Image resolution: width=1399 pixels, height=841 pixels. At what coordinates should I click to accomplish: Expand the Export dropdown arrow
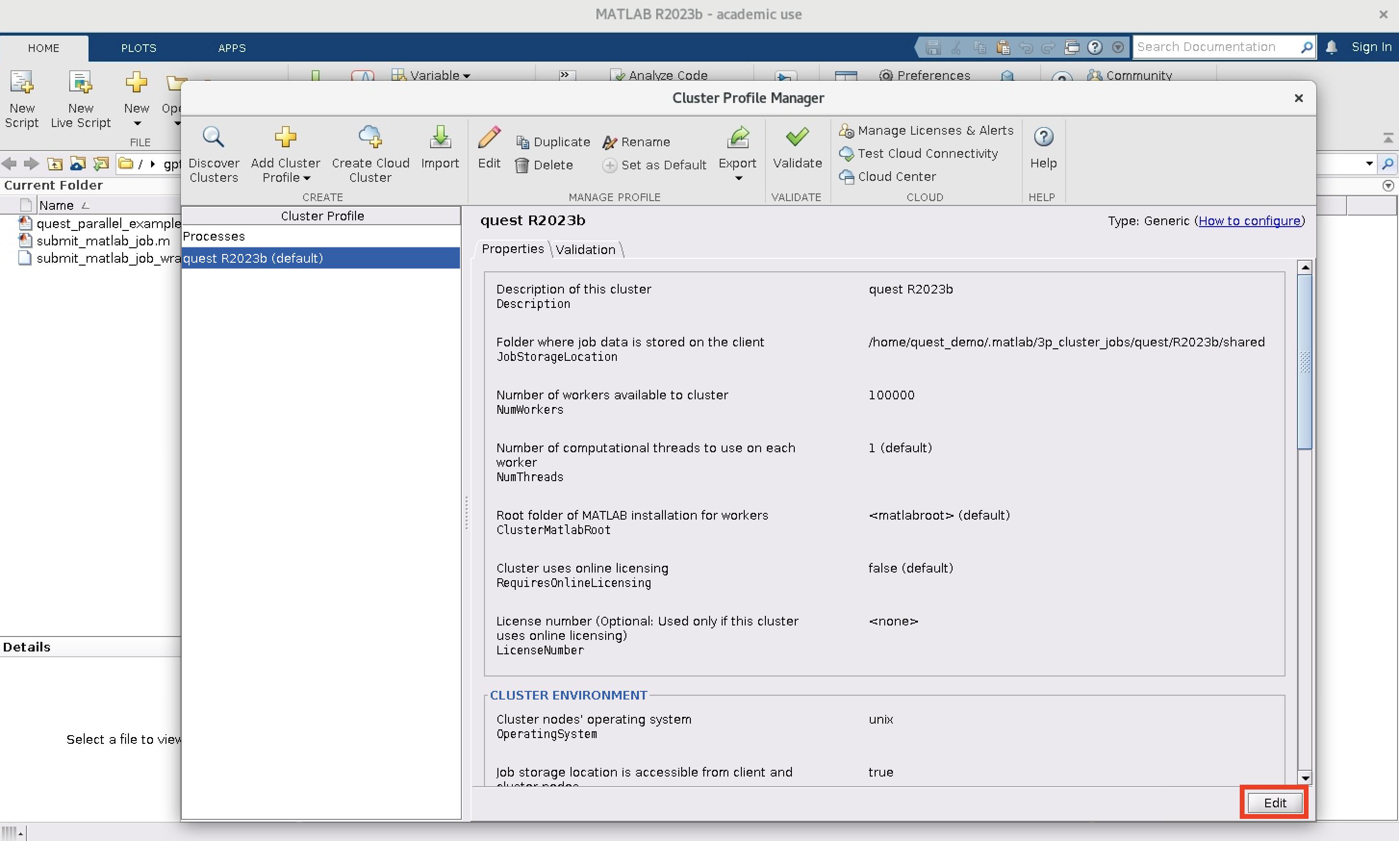tap(738, 178)
